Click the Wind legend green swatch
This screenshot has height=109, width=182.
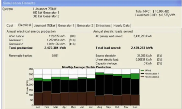[x=142, y=70]
